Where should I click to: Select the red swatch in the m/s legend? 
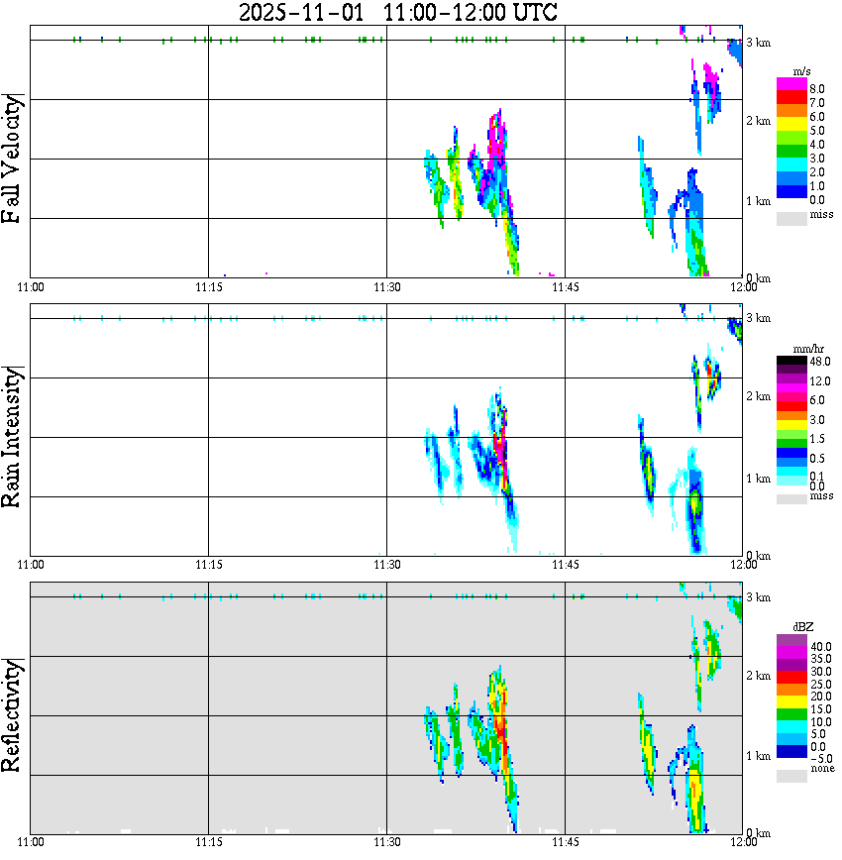coord(791,98)
